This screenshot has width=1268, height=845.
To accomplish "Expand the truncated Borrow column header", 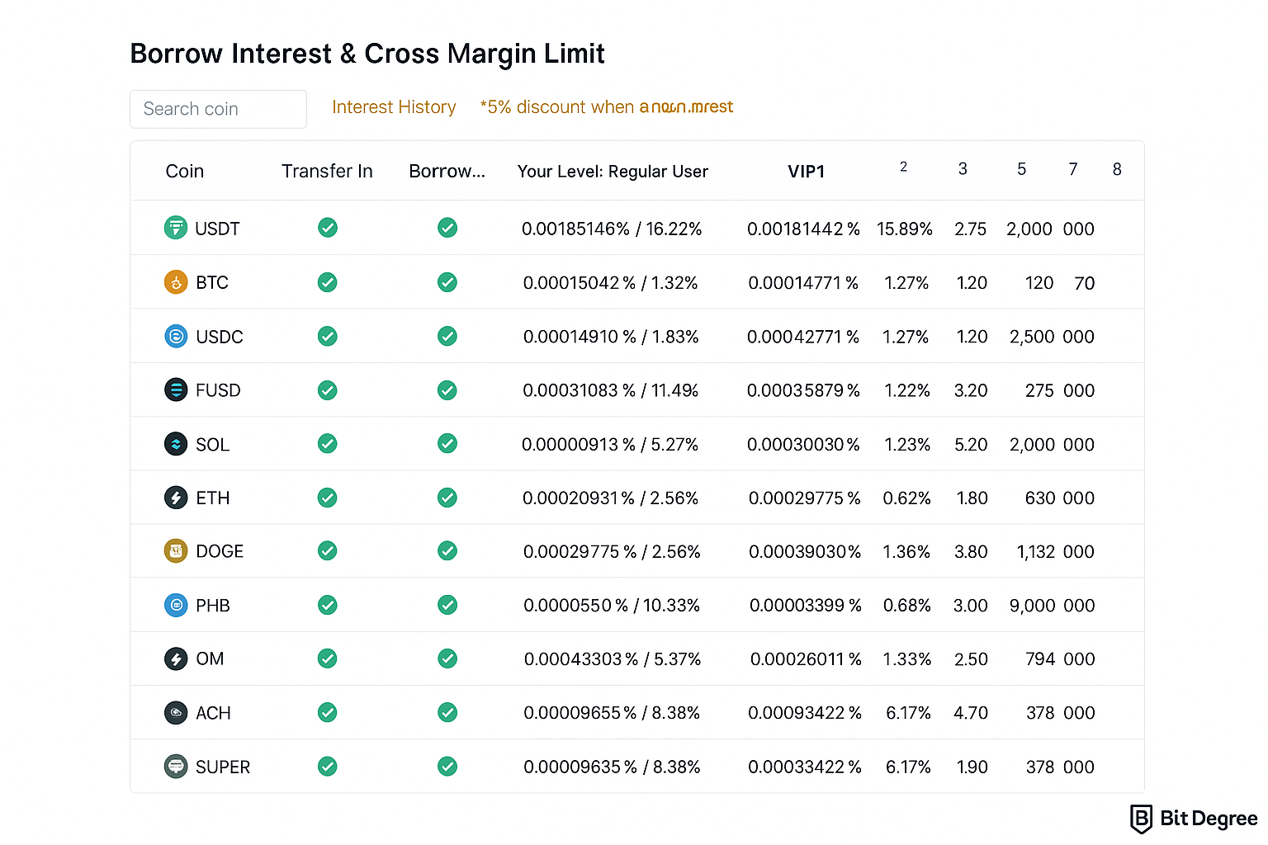I will click(447, 171).
